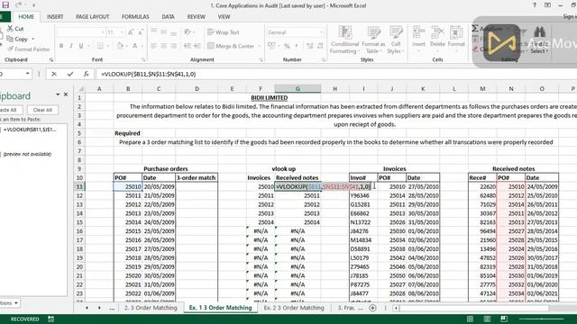577x324 pixels.
Task: Open the Clipboard pane options arrow
Action: [x=58, y=94]
